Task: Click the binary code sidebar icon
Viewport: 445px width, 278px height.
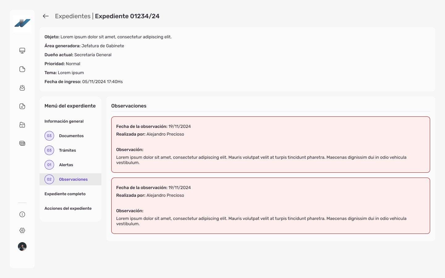Action: coord(22,143)
